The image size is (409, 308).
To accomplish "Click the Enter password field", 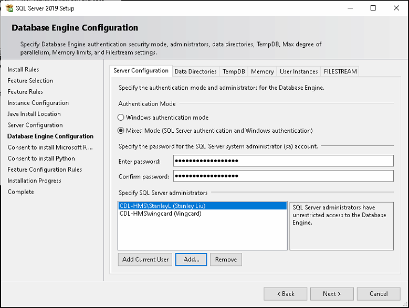I will coord(284,161).
